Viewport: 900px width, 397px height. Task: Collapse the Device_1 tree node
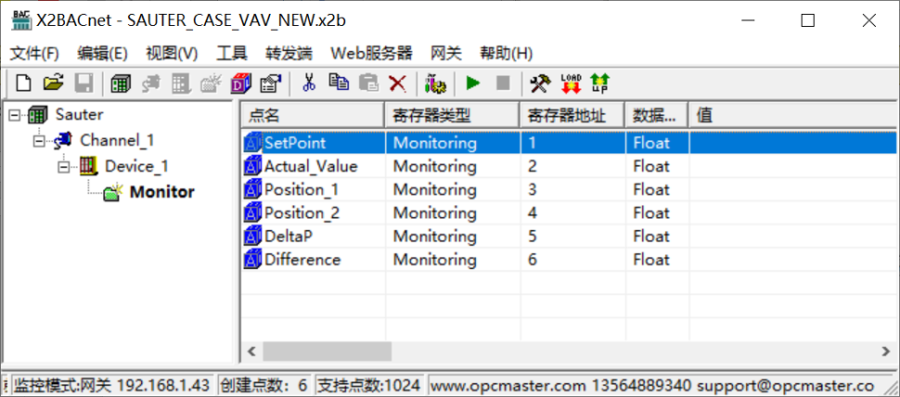pyautogui.click(x=64, y=166)
